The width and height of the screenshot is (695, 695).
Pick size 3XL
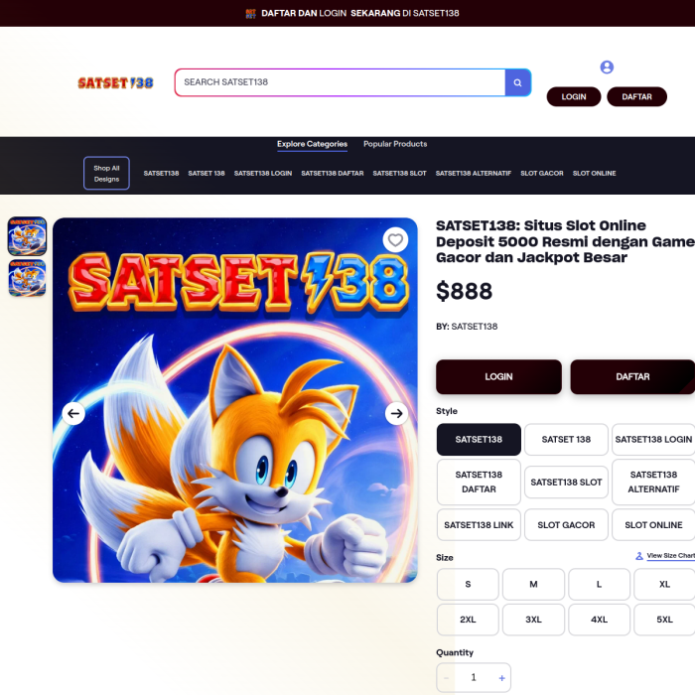pos(533,620)
